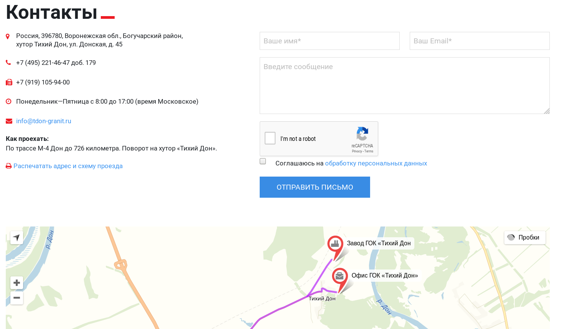Screen dimensions: 564x329
Task: Toggle the «Пробки» traffic layer on the map
Action: click(524, 237)
